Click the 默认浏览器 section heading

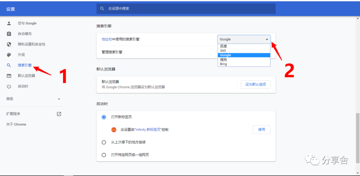106,69
